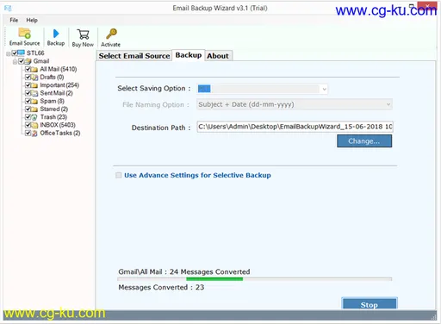Uncheck the Gmail account checkbox
Viewport: 441px width, 324px height.
click(x=22, y=61)
